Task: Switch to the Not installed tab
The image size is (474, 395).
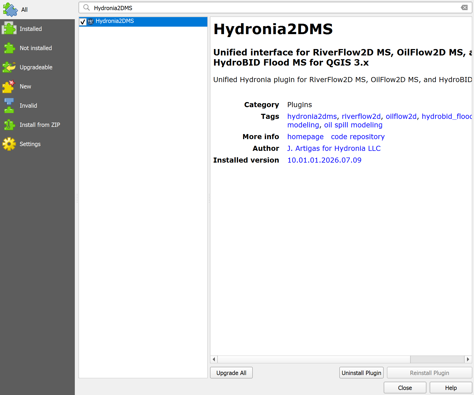Action: (x=37, y=48)
